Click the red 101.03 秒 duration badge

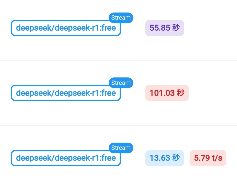[167, 93]
